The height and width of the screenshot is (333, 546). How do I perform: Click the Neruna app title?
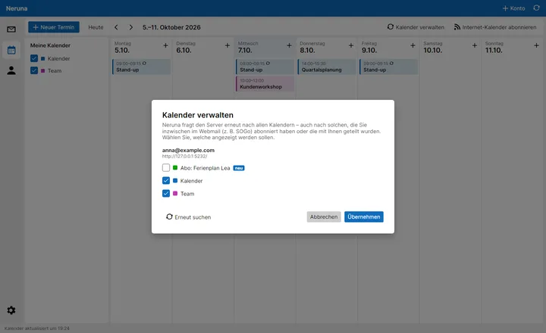[x=17, y=8]
